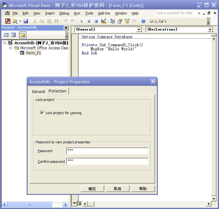Open the help question box dropdown arrow
Screen dimensions: 219x209
(x=199, y=13)
